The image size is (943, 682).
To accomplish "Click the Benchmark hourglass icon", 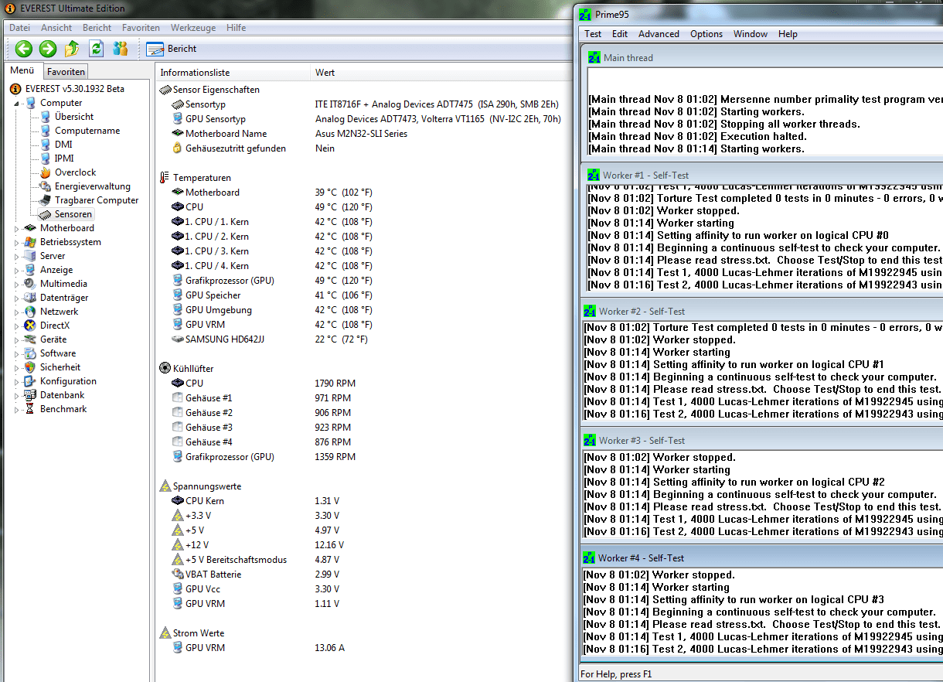I will tap(30, 409).
